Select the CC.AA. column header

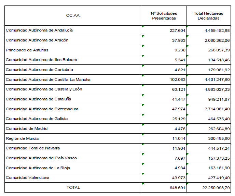pyautogui.click(x=73, y=16)
